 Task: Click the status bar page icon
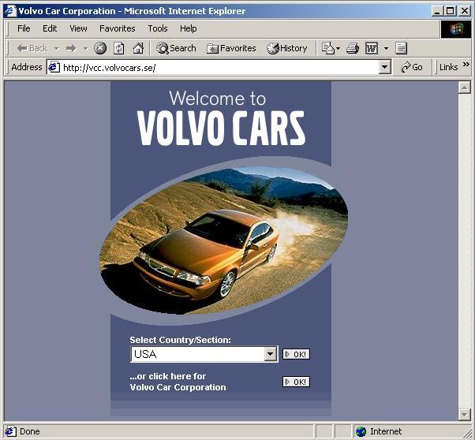click(x=10, y=431)
